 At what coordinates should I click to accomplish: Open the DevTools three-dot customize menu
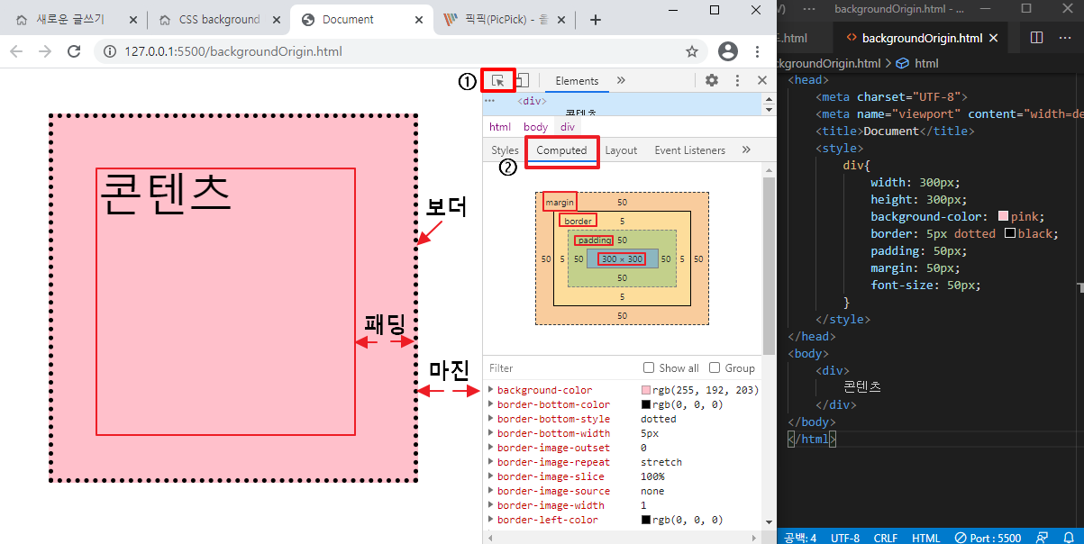737,80
